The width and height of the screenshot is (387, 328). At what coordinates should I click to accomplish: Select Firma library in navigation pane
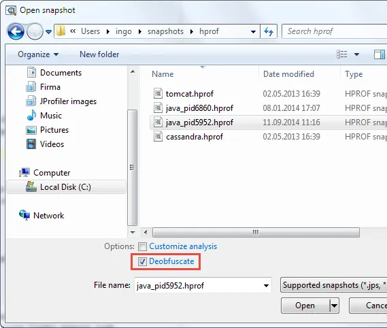click(x=50, y=87)
